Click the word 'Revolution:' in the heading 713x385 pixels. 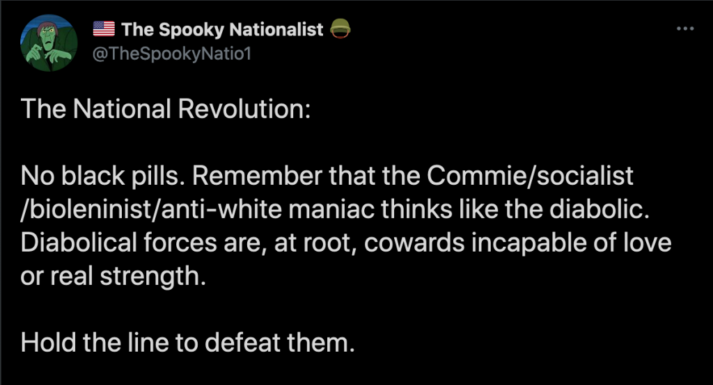click(x=244, y=109)
